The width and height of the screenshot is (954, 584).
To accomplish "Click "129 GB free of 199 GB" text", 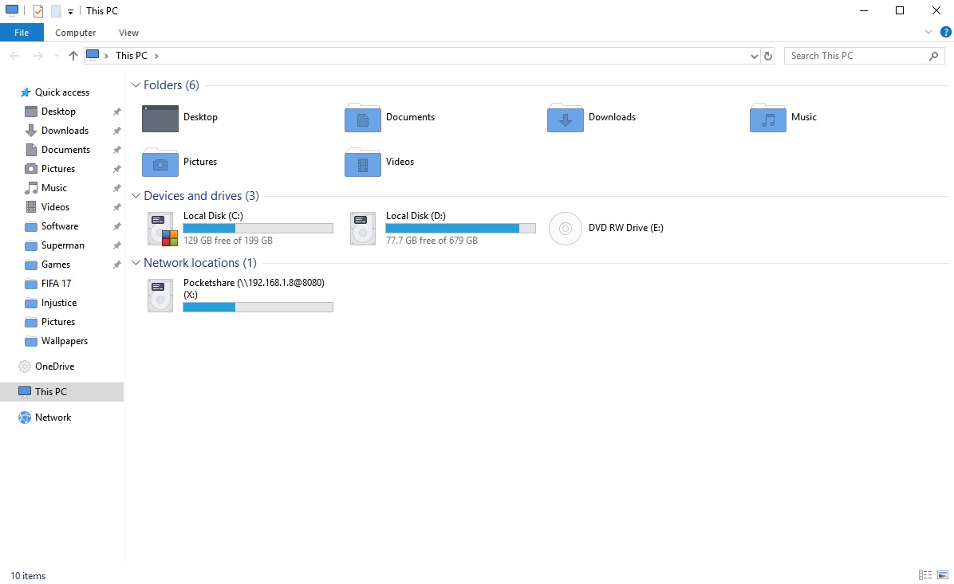I will [x=228, y=241].
